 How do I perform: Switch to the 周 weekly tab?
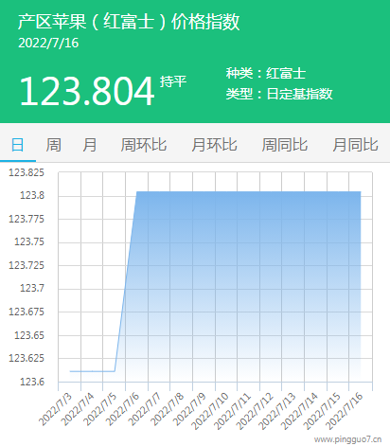point(53,145)
